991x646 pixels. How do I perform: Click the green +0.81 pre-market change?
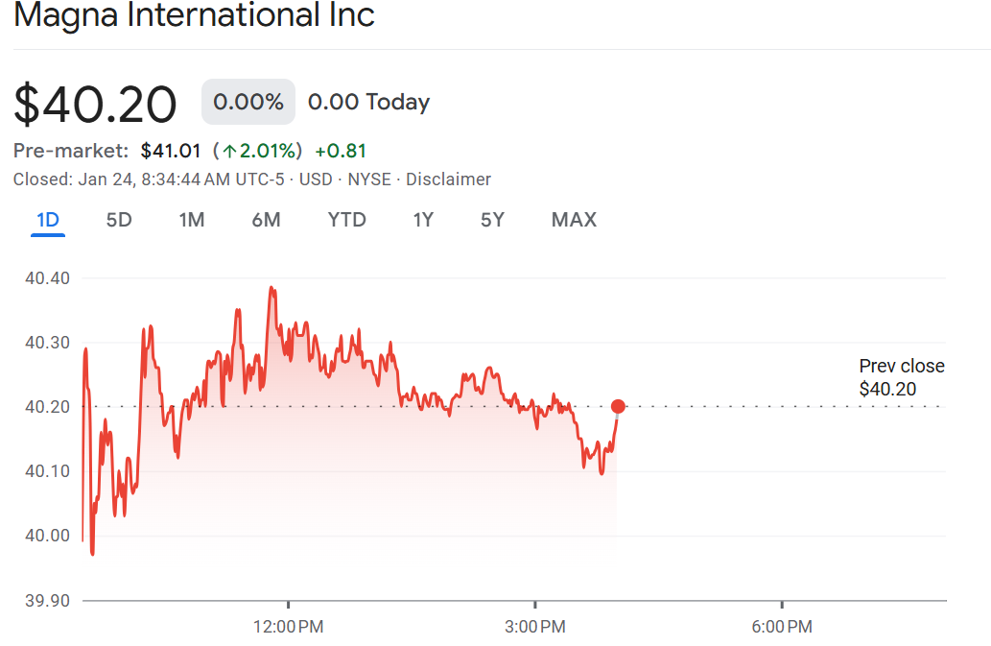341,151
